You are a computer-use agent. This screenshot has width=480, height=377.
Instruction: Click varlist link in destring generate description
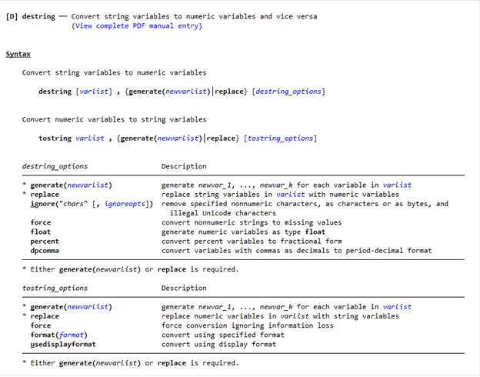pos(397,185)
